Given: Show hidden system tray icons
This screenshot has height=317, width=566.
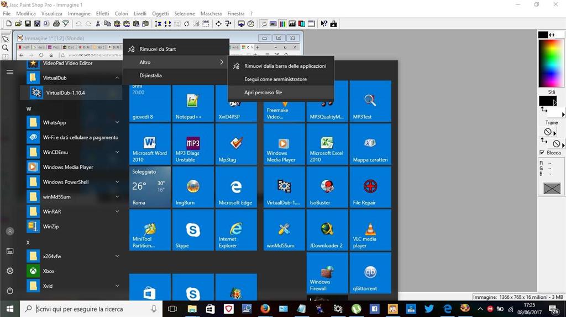Looking at the screenshot, I should pos(480,309).
